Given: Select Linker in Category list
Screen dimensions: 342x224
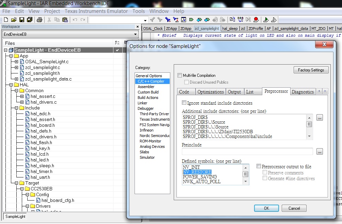Looking at the screenshot, I should click(142, 103).
